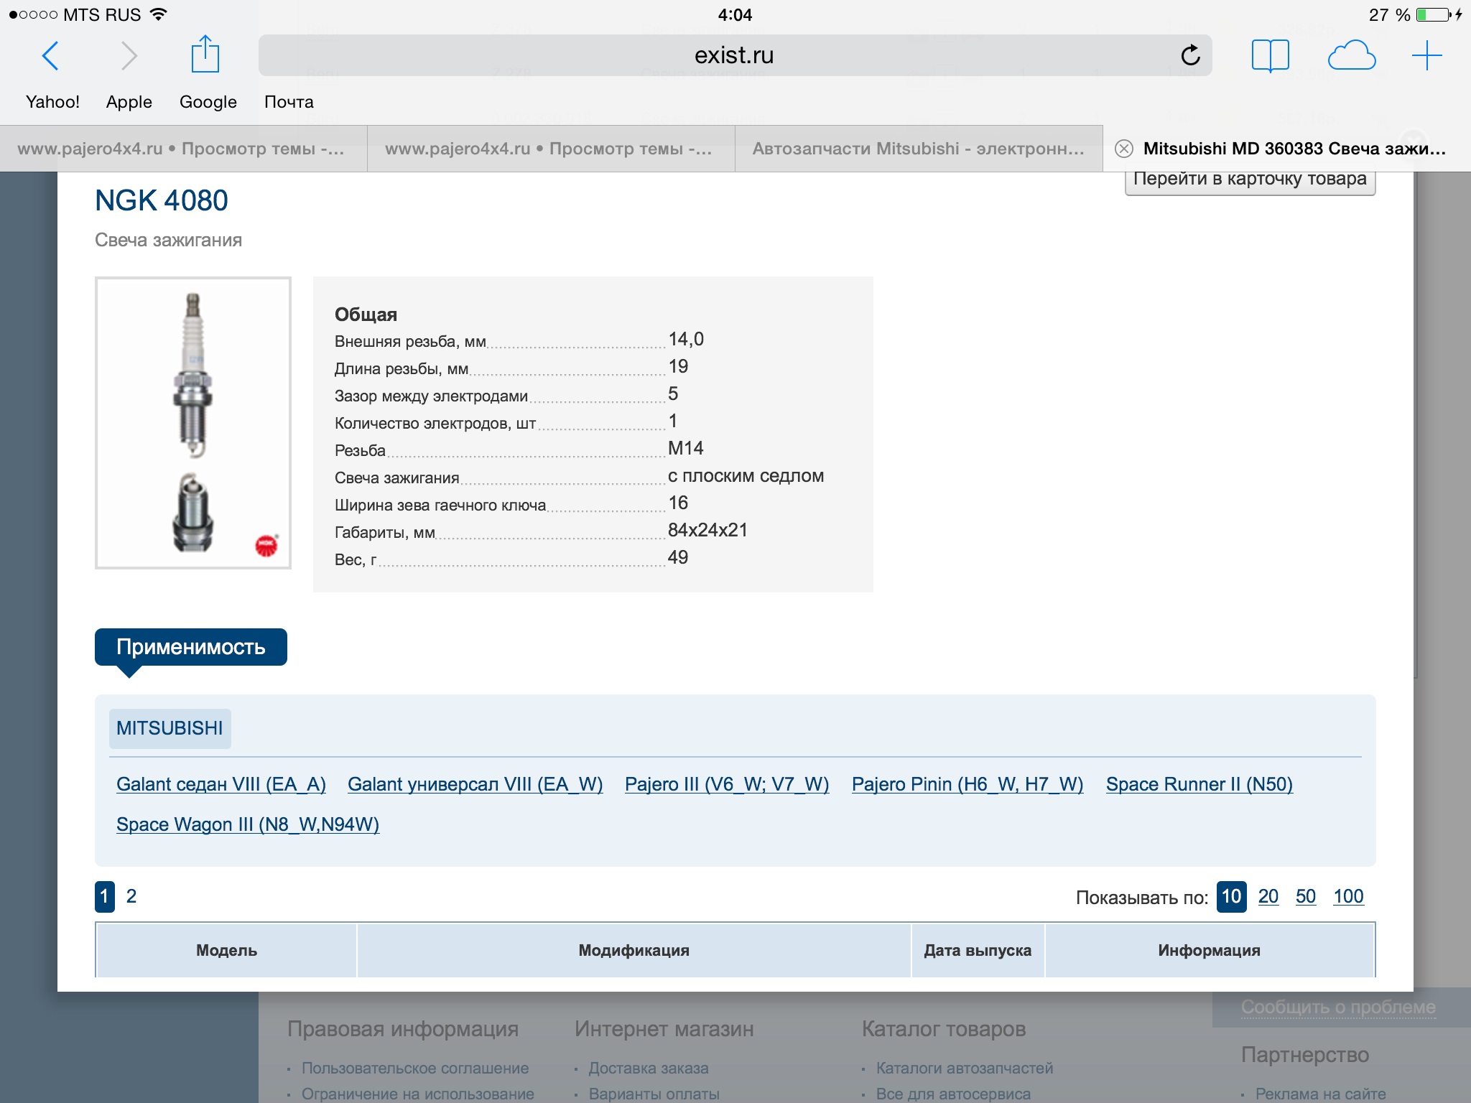The image size is (1471, 1103).
Task: Switch to the first pajero4x4.ru tab
Action: pos(181,149)
